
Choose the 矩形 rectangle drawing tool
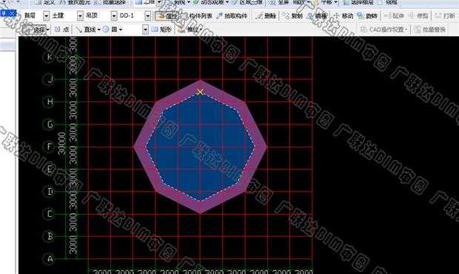point(161,30)
